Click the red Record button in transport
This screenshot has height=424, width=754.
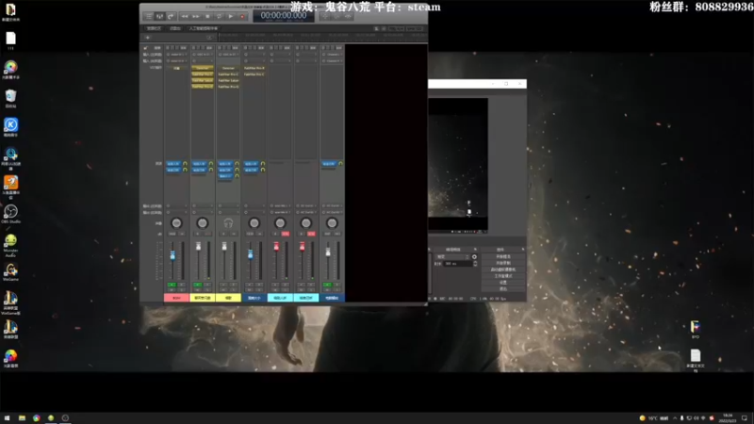[242, 16]
